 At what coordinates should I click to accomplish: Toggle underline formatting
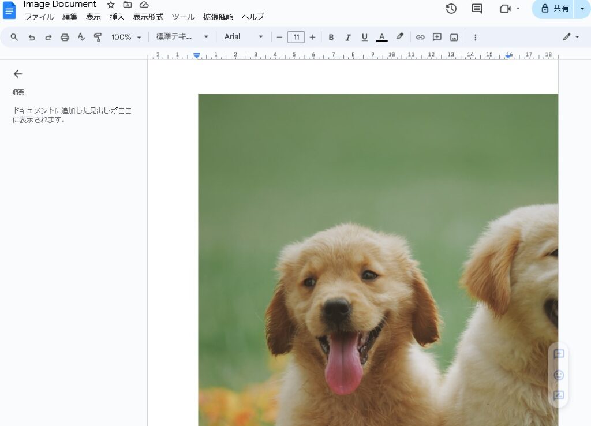364,37
